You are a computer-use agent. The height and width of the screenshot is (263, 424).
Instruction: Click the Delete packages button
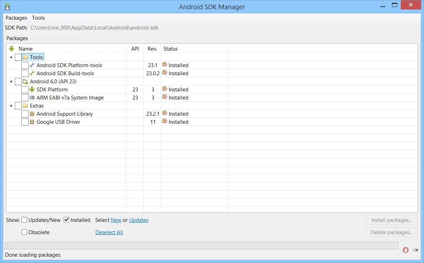point(392,232)
